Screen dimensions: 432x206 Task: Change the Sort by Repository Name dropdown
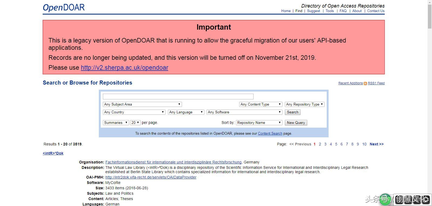pyautogui.click(x=259, y=123)
